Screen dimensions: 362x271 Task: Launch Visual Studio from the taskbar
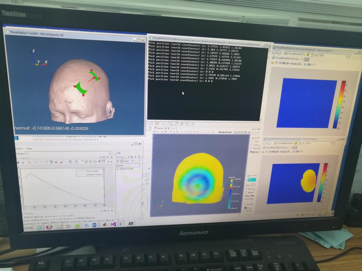(x=113, y=224)
